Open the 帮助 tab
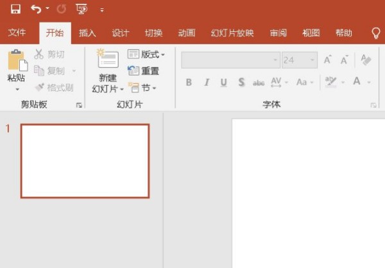Viewport: 385px width, 268px height. click(344, 33)
